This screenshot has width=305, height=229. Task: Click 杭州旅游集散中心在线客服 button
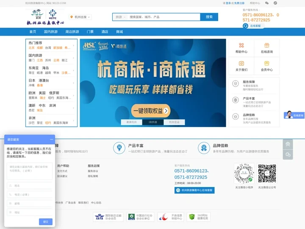tap(194, 190)
